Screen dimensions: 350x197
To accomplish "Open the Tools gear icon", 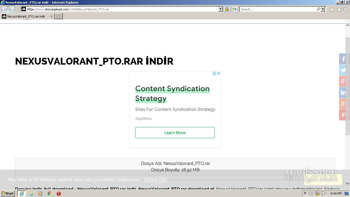I will (x=346, y=10).
